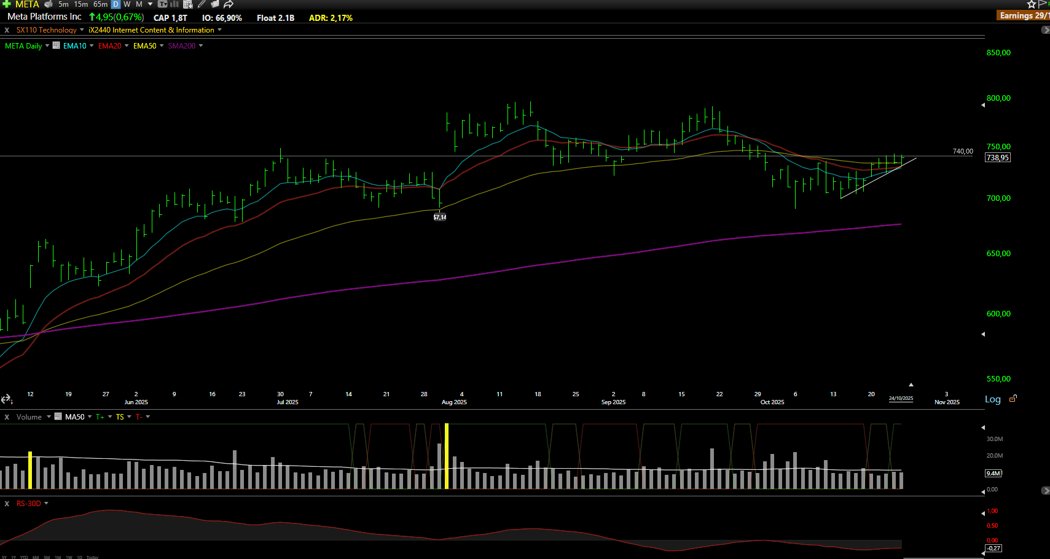
Task: Click the add-table grid icon in toolbar
Action: click(188, 4)
